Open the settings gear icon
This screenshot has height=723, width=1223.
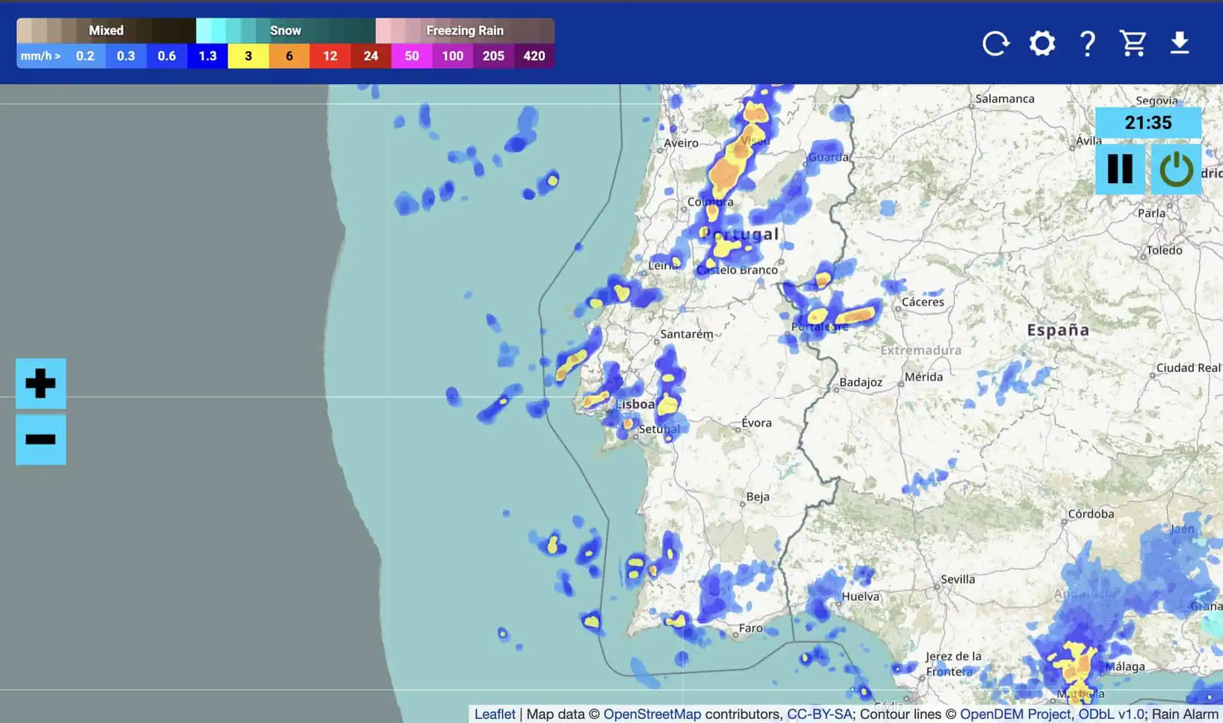pos(1042,43)
